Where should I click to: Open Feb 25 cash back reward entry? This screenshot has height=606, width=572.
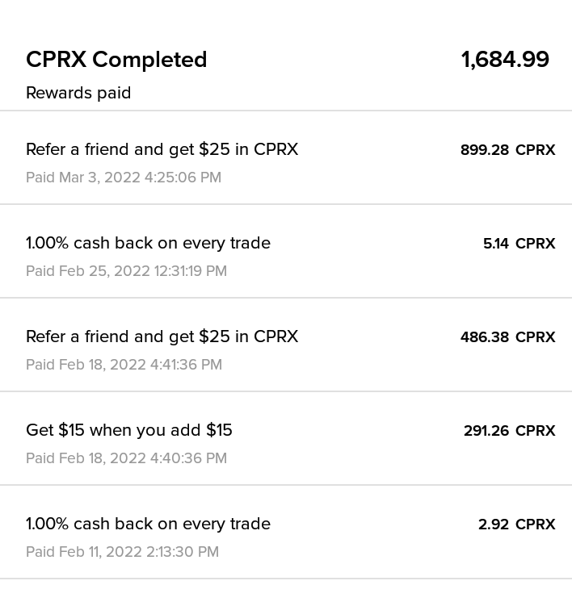(286, 251)
